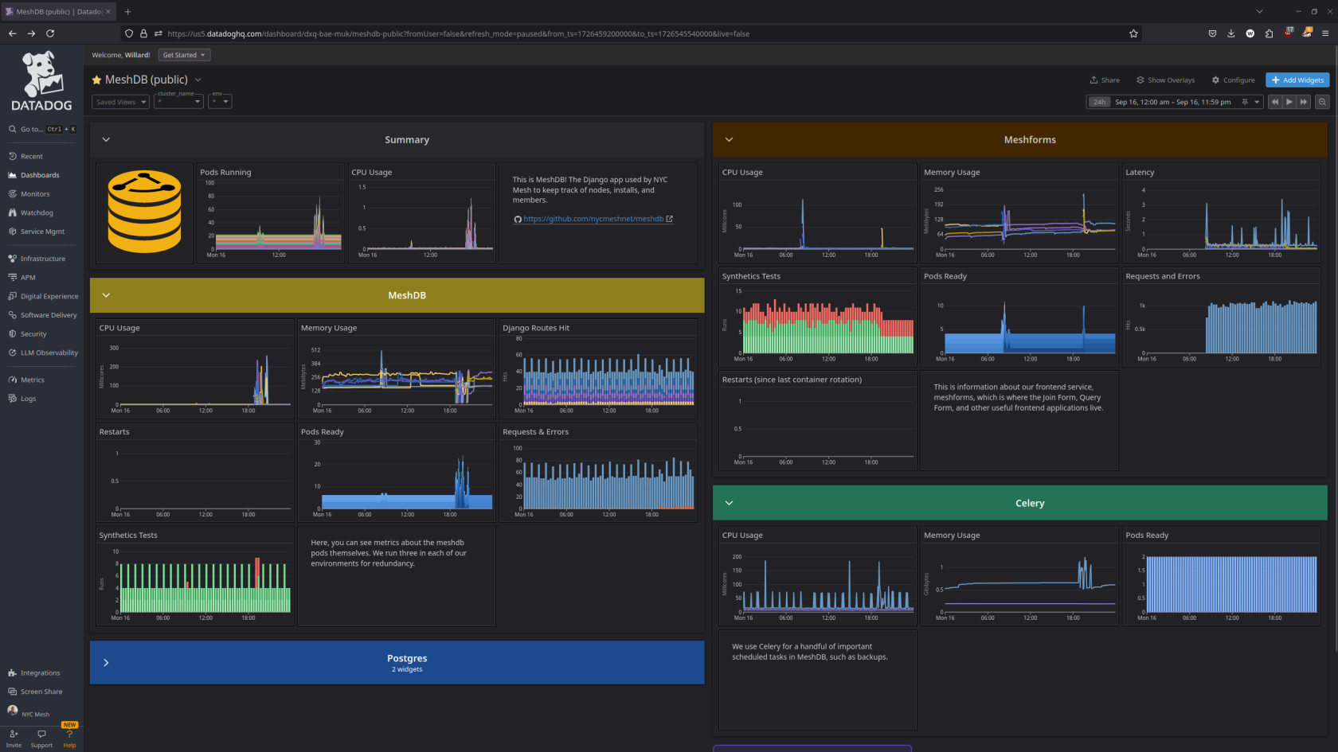Click the Configure gear button

(x=1233, y=80)
